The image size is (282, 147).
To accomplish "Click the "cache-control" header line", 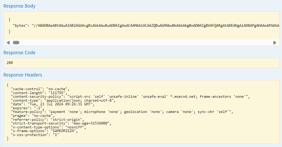I will 40,89.
